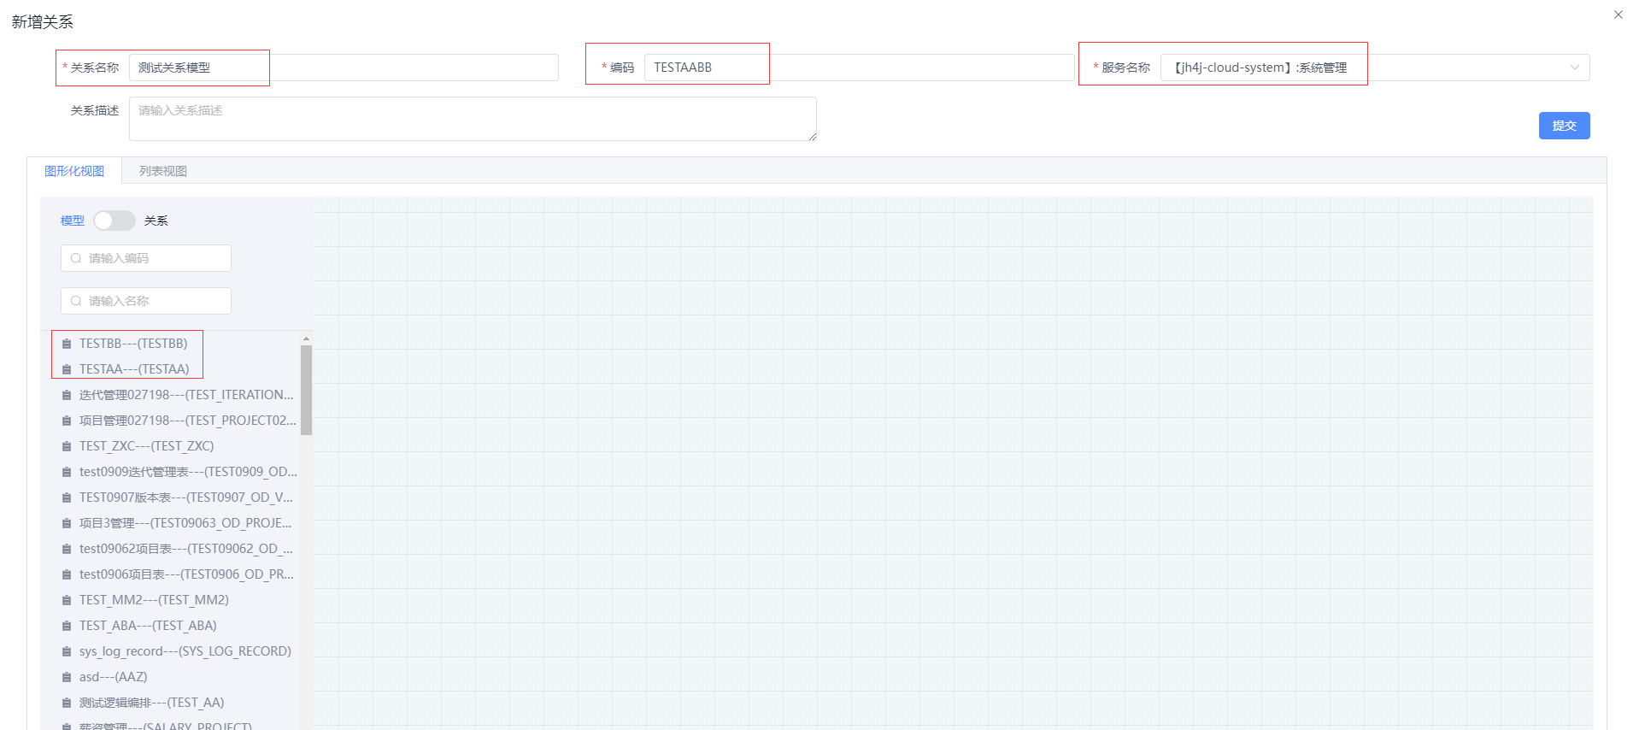This screenshot has width=1633, height=730.
Task: Select 测试逻辑编排---(TEST_AA) item
Action: tap(152, 703)
